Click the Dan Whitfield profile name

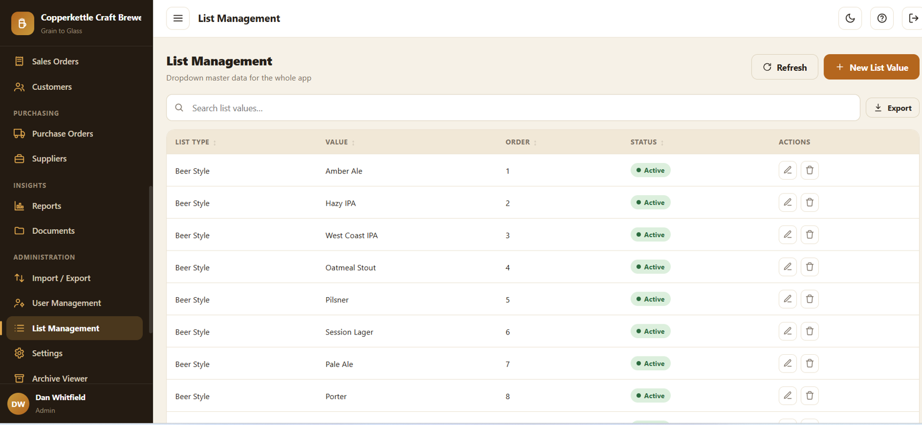[61, 397]
